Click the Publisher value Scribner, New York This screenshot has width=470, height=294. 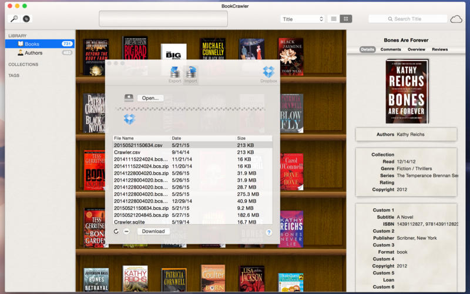click(x=417, y=238)
